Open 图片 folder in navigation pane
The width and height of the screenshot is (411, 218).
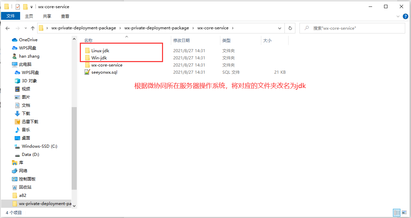click(26, 97)
